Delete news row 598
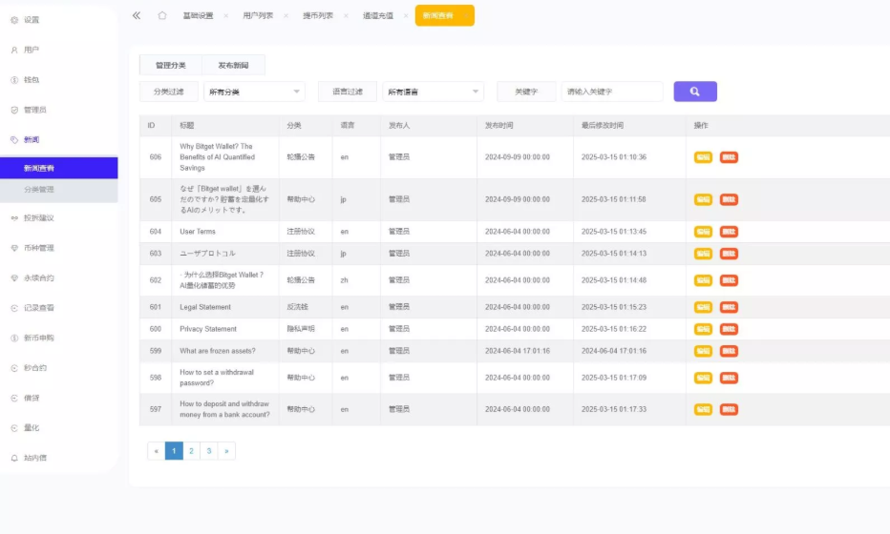Viewport: 890px width, 534px height. (729, 378)
